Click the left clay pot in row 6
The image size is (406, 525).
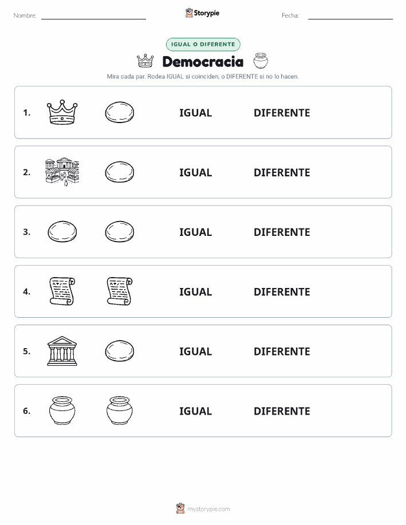pos(62,410)
